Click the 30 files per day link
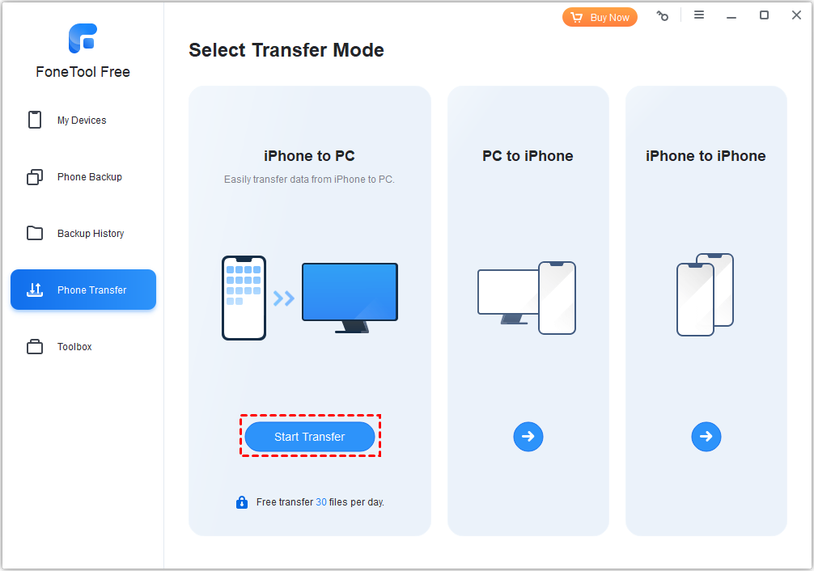 tap(321, 502)
